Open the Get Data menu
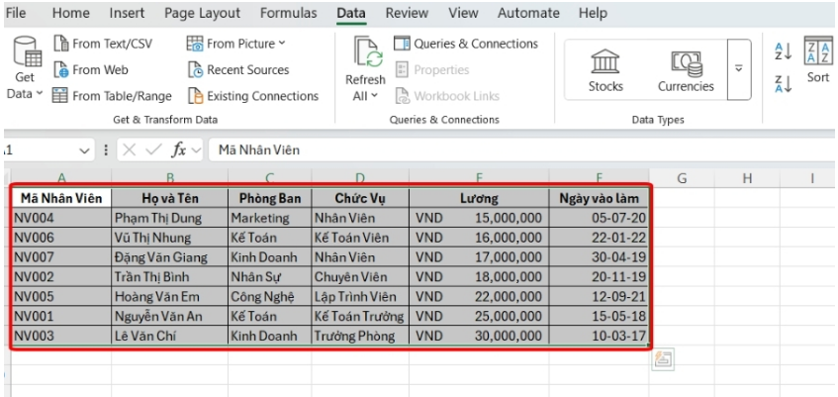This screenshot has height=397, width=838. point(25,68)
